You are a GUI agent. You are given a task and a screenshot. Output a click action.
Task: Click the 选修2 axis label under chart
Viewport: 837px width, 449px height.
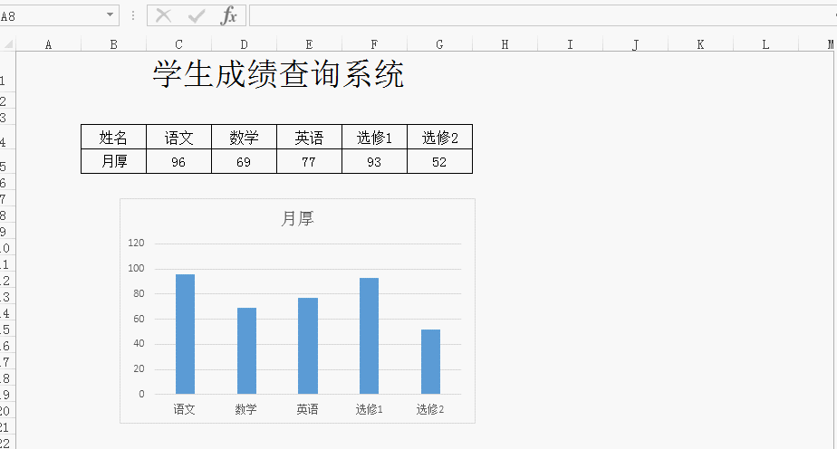tap(430, 409)
